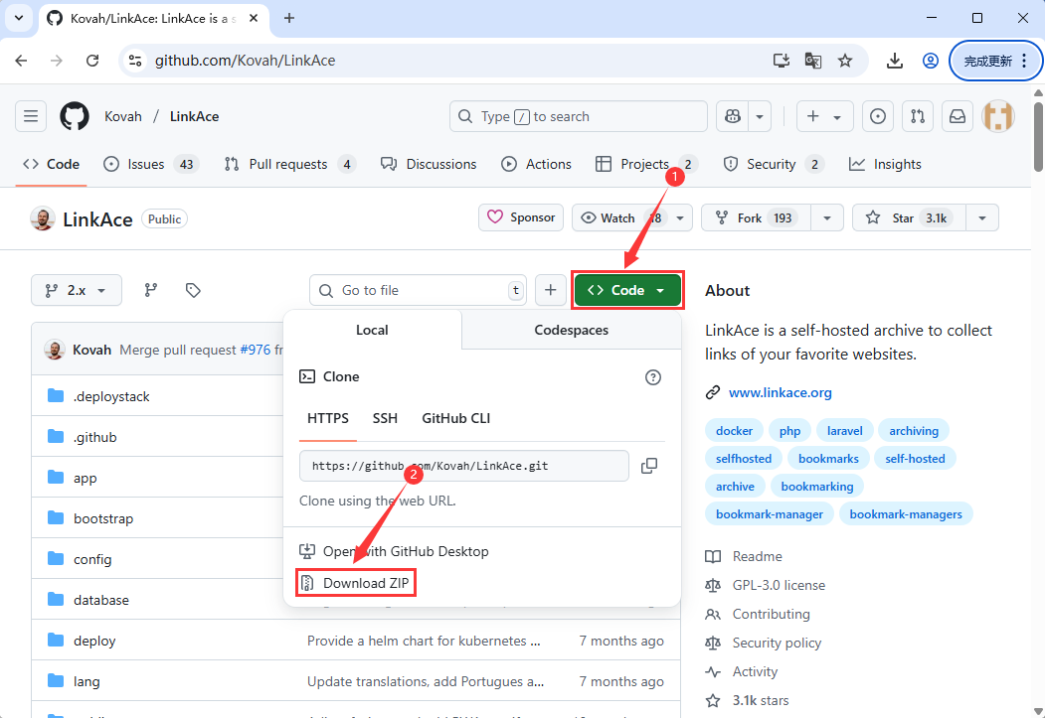1045x718 pixels.
Task: Open the GitHub homepage via Octocat logo
Action: pos(74,116)
